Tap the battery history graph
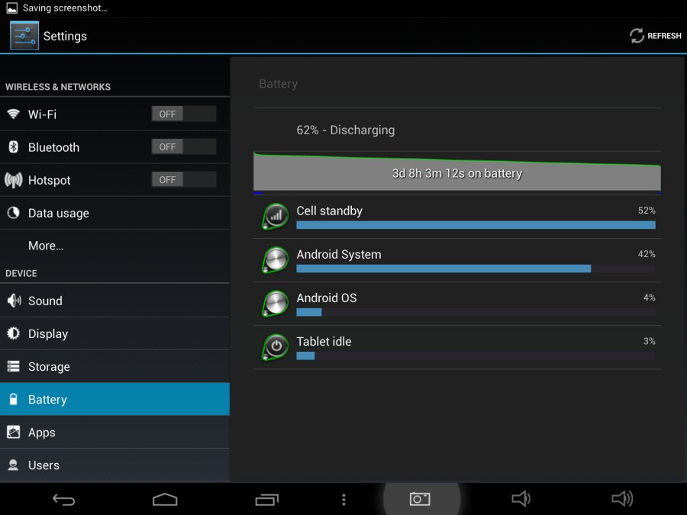Screen dimensions: 687x515 point(456,172)
